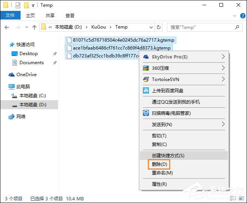This screenshot has height=203, width=247.
Task: Switch to details view in status bar
Action: click(233, 198)
